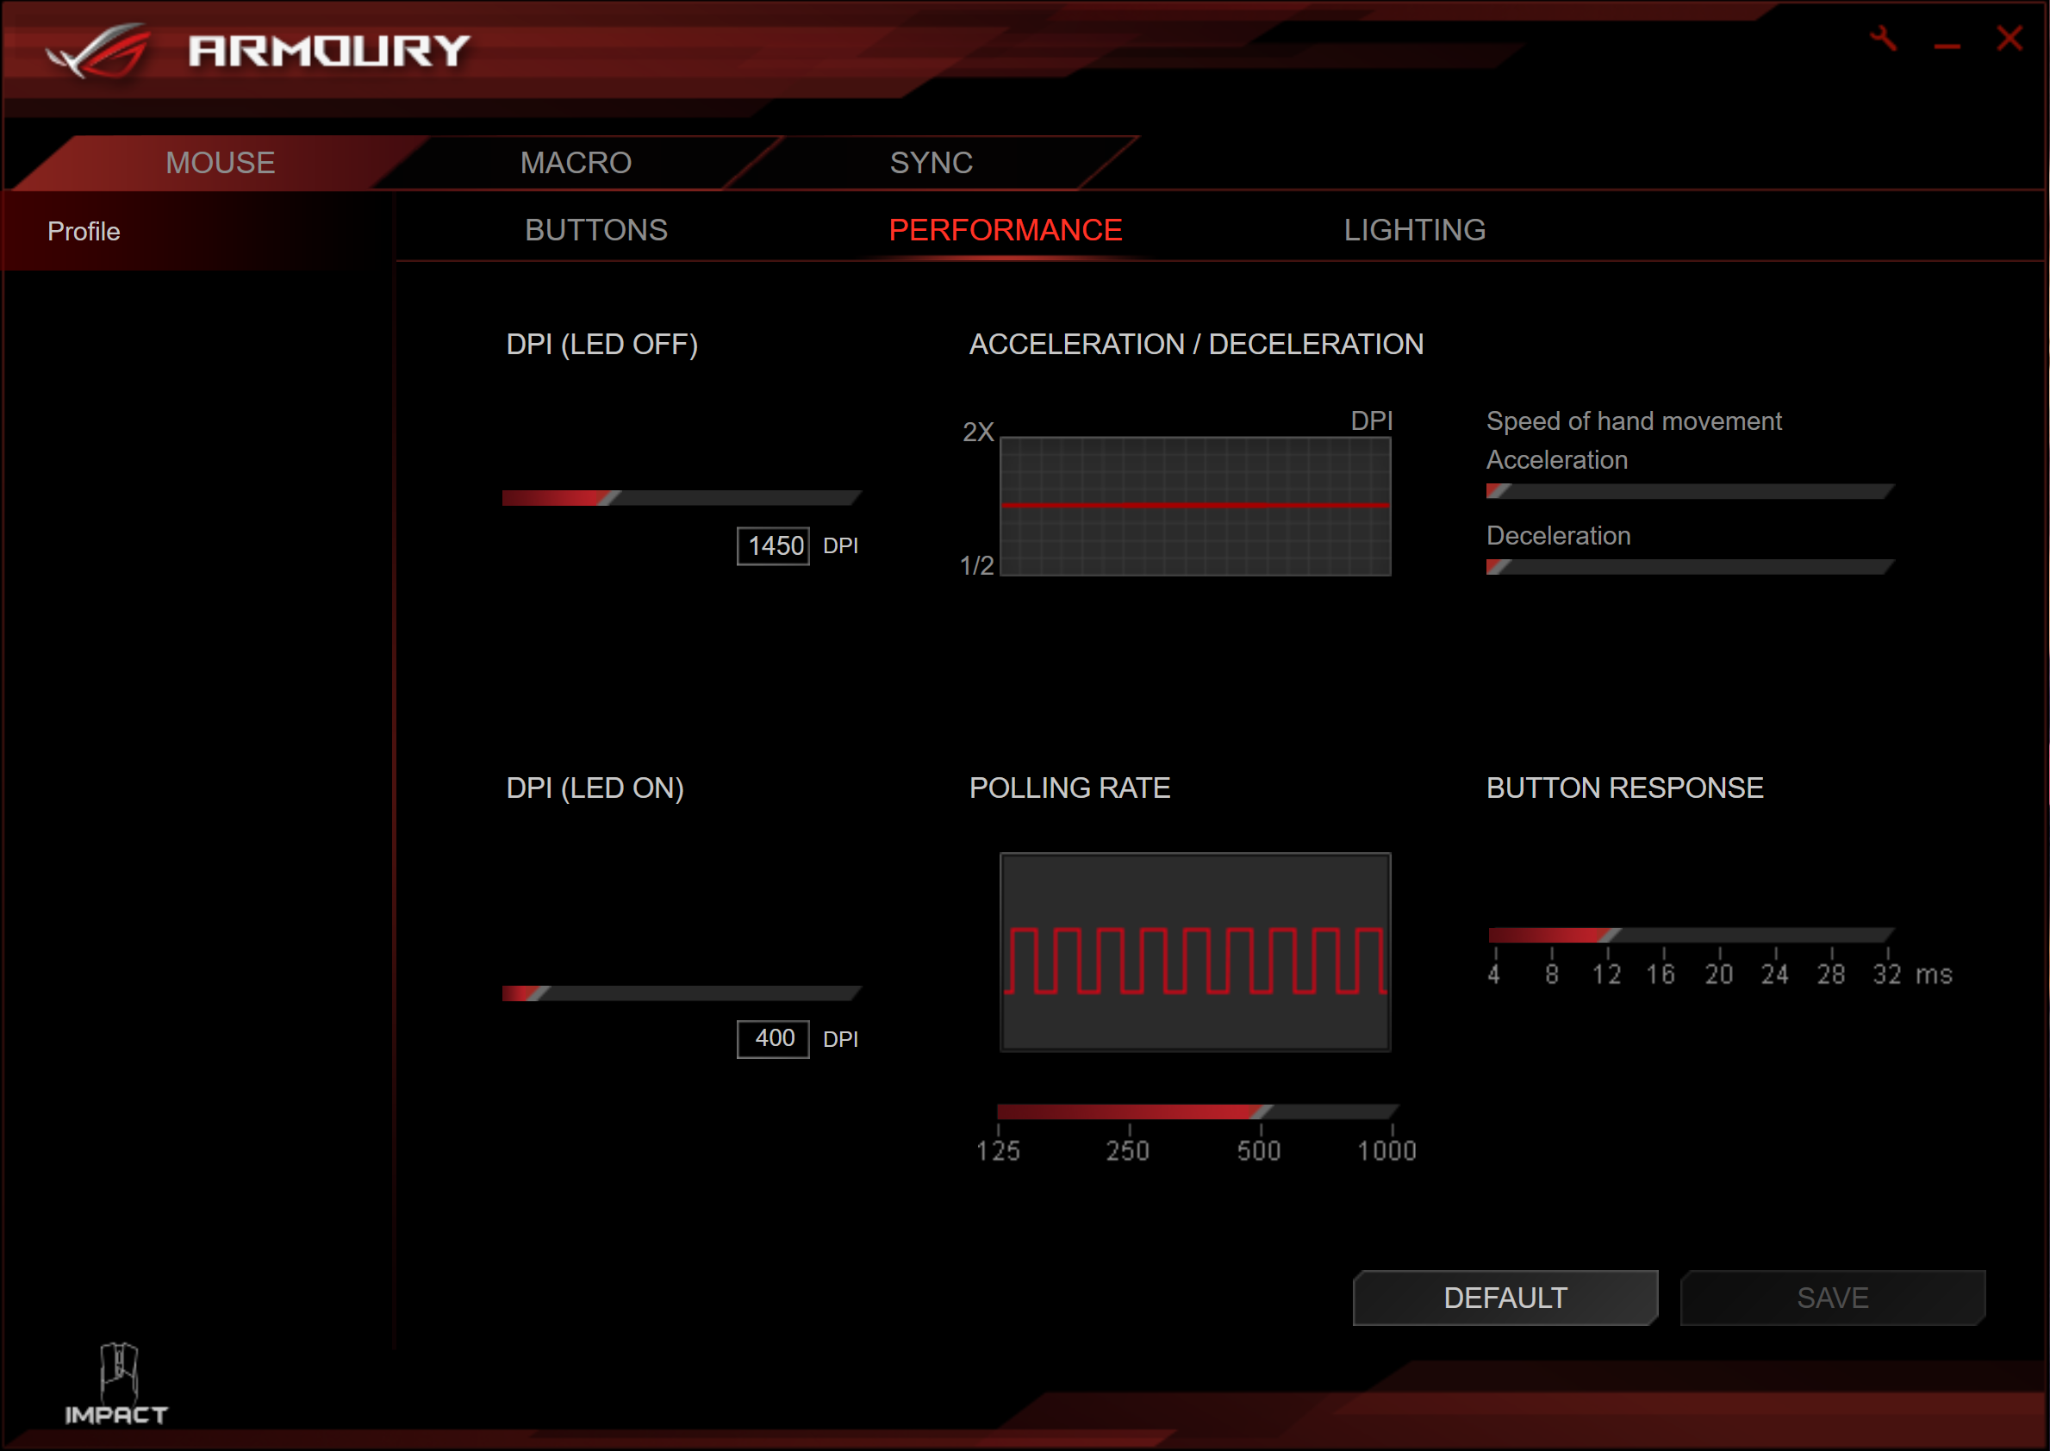Select the MOUSE tab
2050x1451 pixels.
[x=220, y=163]
